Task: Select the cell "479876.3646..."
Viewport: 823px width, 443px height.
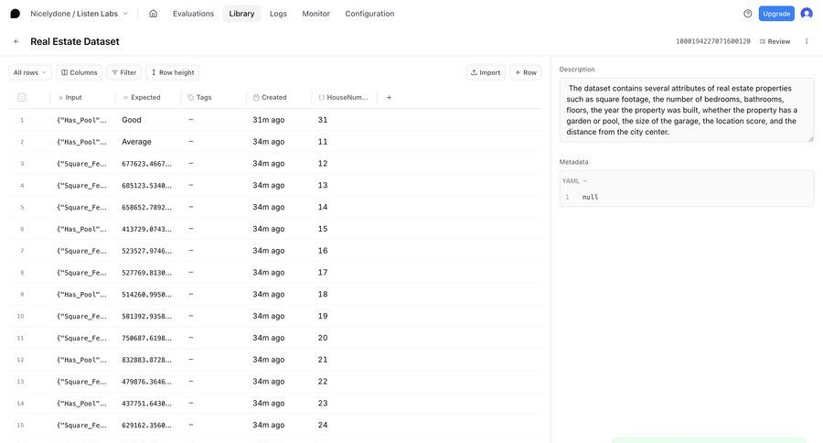Action: [x=146, y=382]
